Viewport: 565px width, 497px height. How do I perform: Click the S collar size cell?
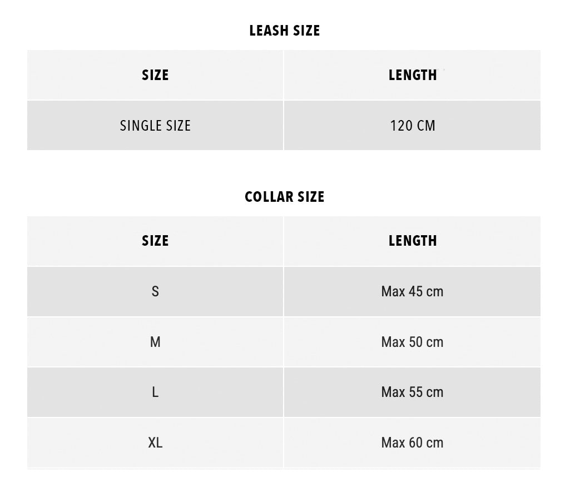[155, 291]
